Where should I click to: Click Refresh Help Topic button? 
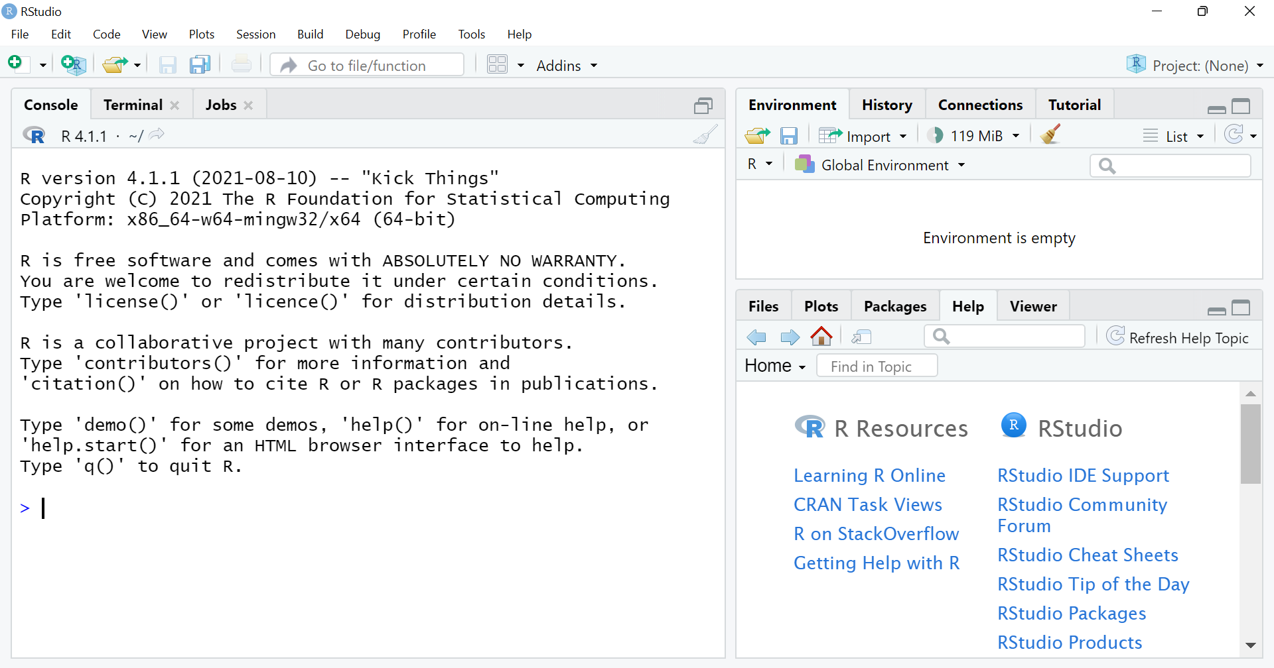click(1177, 337)
